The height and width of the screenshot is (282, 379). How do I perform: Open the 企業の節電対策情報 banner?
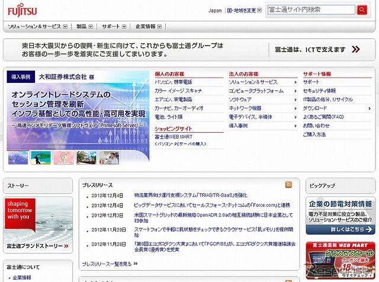click(x=341, y=216)
